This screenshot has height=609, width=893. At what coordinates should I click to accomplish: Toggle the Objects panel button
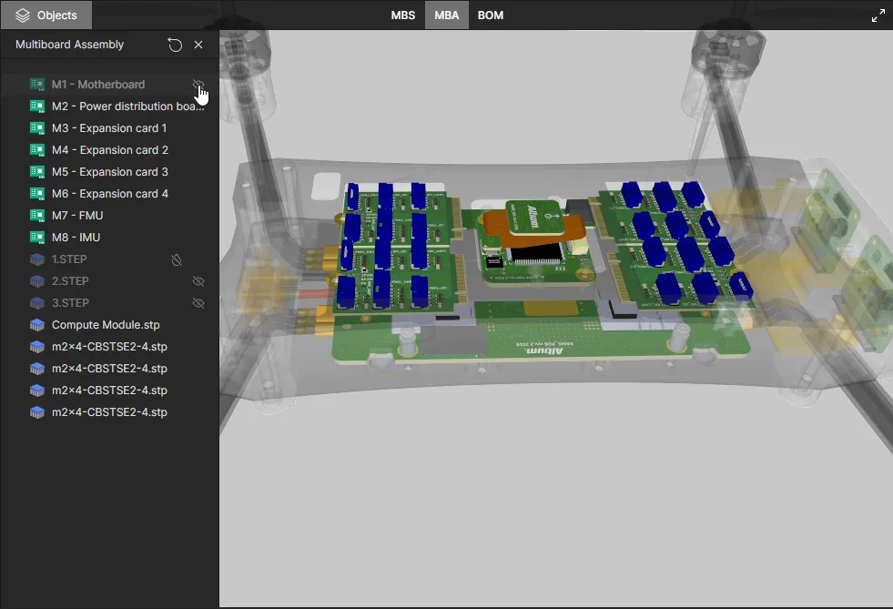click(x=46, y=15)
